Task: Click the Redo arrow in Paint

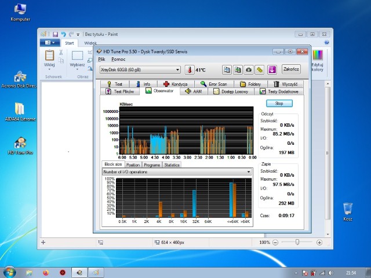Action: [71, 35]
